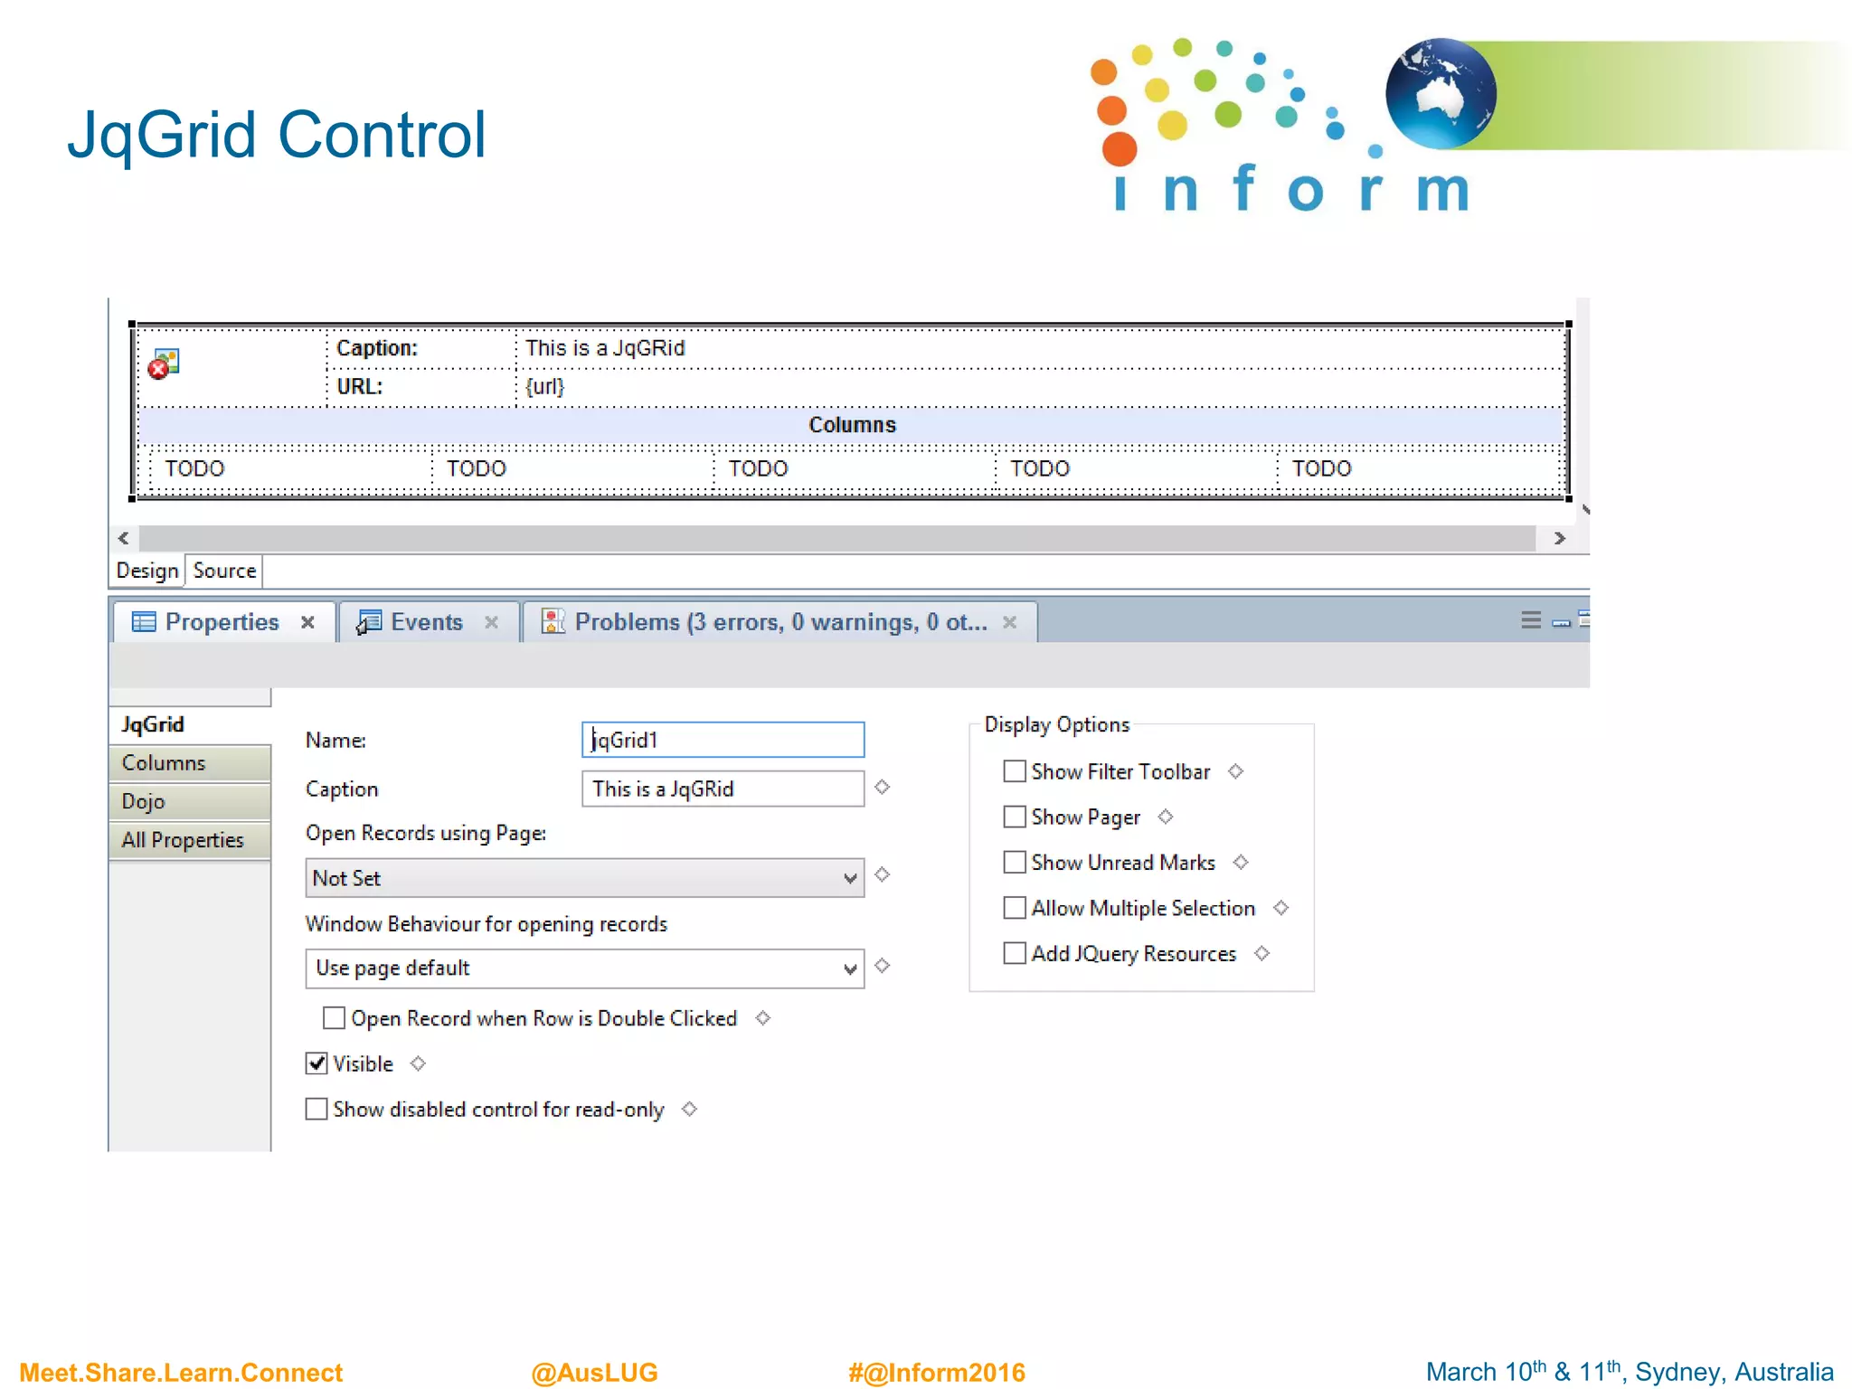Tick Open Record when Row is Double Clicked
The height and width of the screenshot is (1389, 1852).
[334, 1018]
